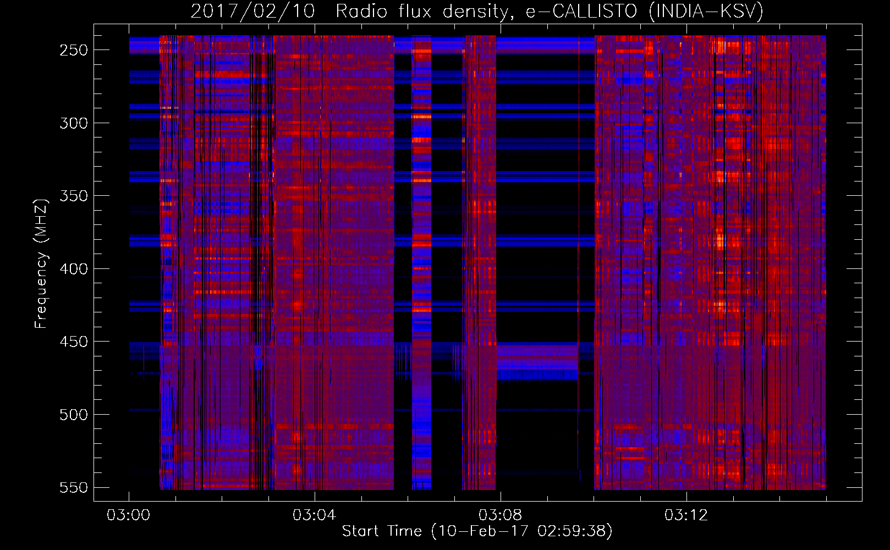
Task: Select the 250 frequency tick label
Action: tap(74, 50)
